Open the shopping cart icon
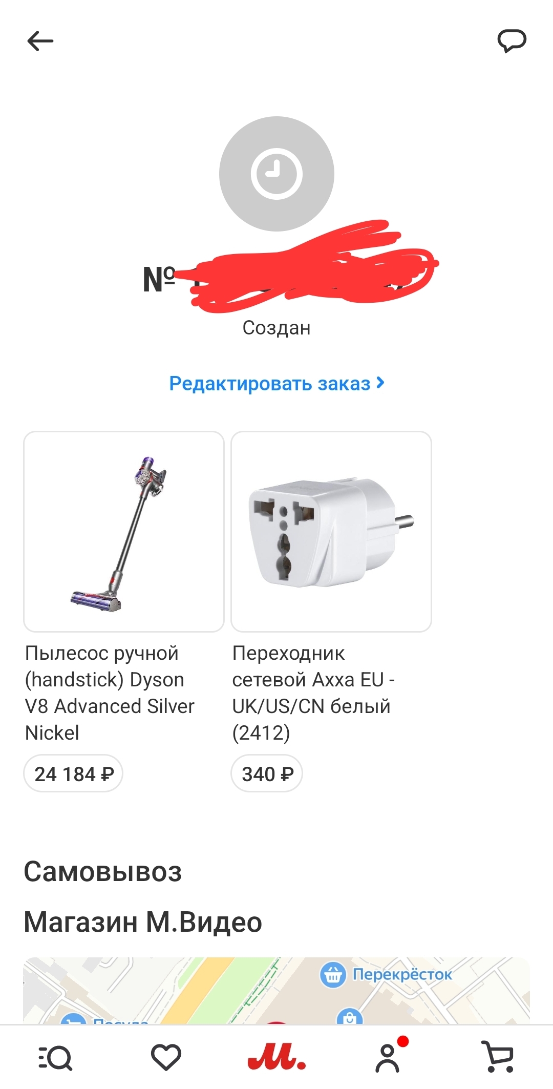The width and height of the screenshot is (553, 1089). [499, 1057]
